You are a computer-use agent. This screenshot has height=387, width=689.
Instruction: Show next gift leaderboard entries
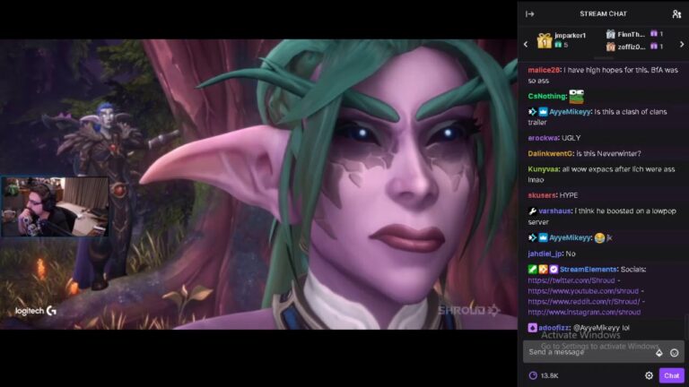pyautogui.click(x=682, y=44)
